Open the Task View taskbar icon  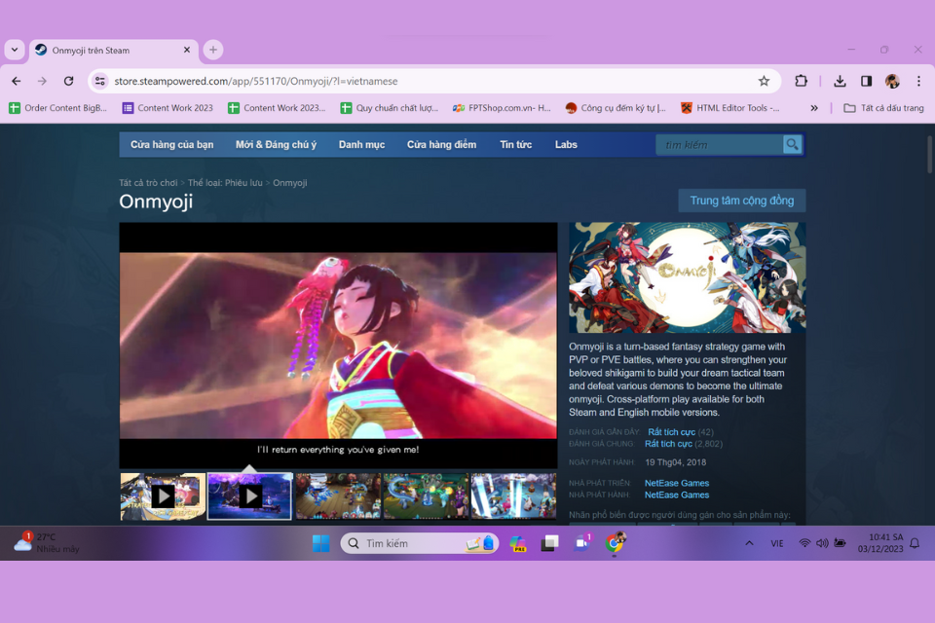point(549,543)
